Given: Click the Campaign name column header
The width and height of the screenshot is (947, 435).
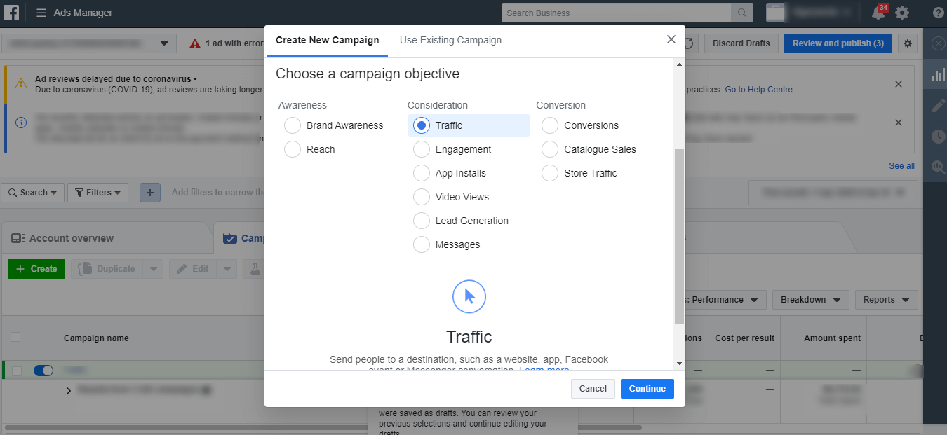Looking at the screenshot, I should tap(96, 338).
